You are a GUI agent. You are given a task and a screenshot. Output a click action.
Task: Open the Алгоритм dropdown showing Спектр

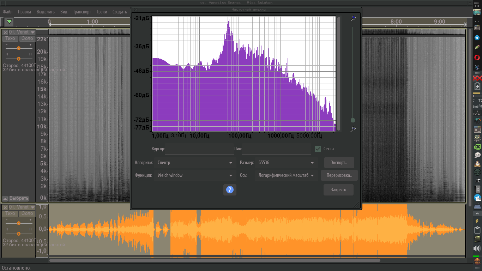(x=195, y=163)
